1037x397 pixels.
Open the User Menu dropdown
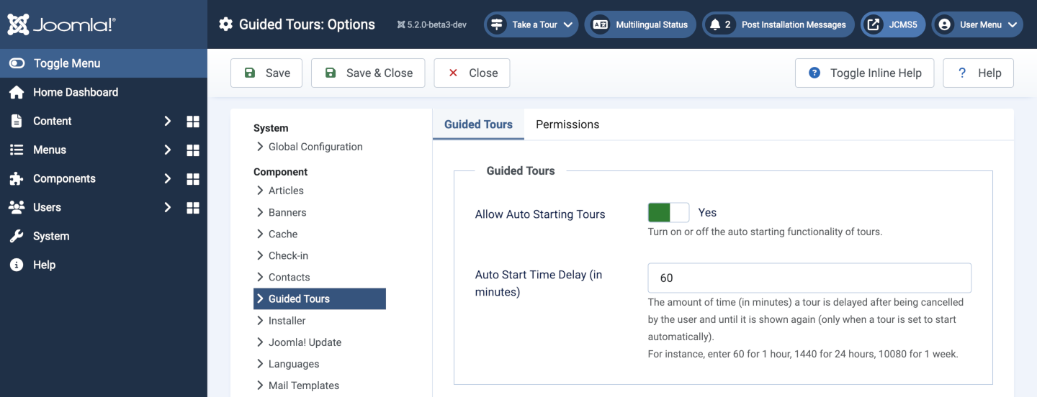pos(977,24)
